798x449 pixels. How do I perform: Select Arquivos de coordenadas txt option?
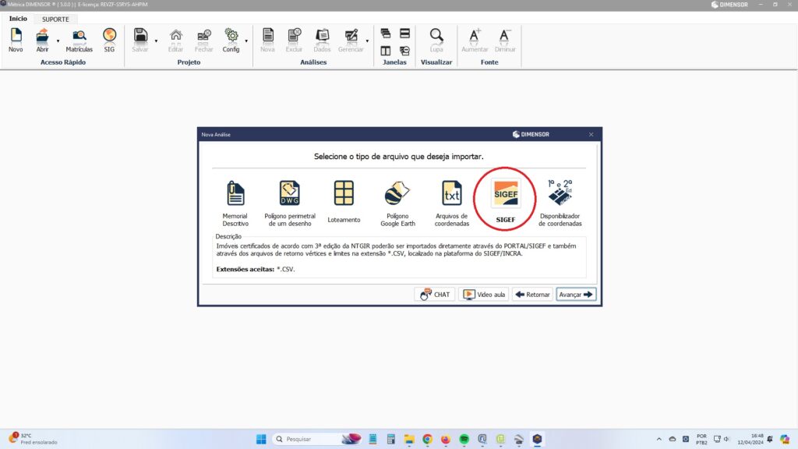(x=452, y=203)
